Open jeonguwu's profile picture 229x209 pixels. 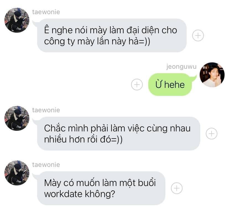(x=212, y=75)
